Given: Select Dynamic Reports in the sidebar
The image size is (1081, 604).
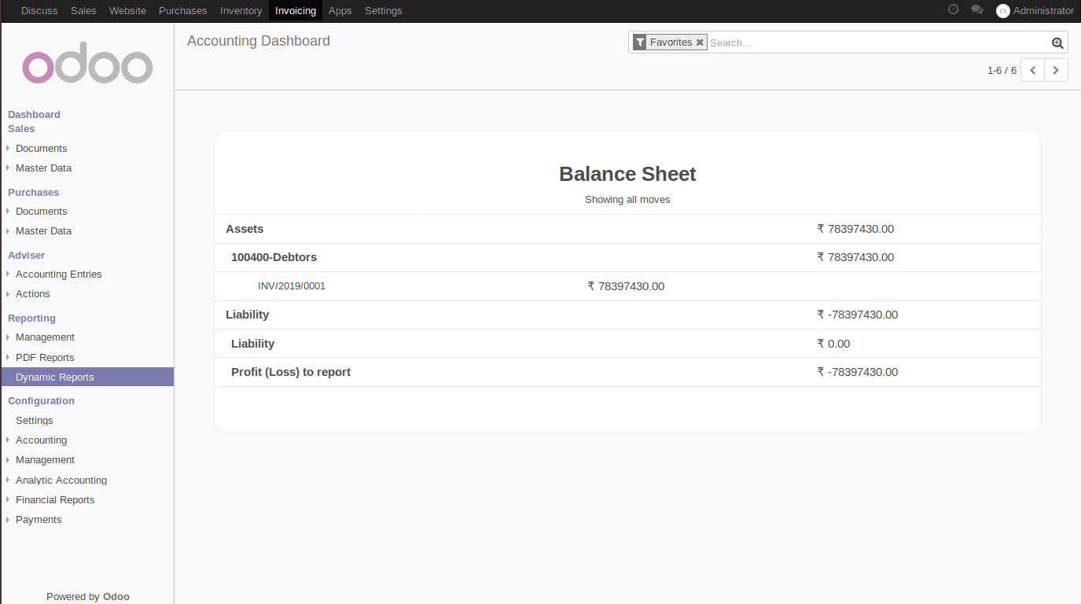Looking at the screenshot, I should (x=86, y=377).
